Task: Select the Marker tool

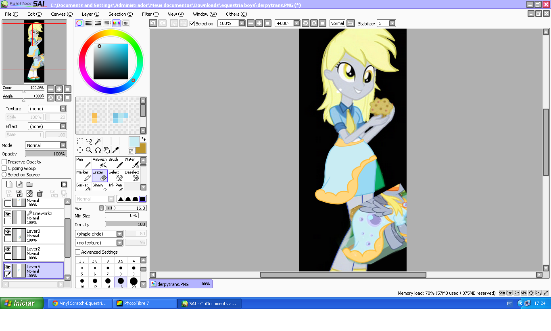Action: (83, 176)
